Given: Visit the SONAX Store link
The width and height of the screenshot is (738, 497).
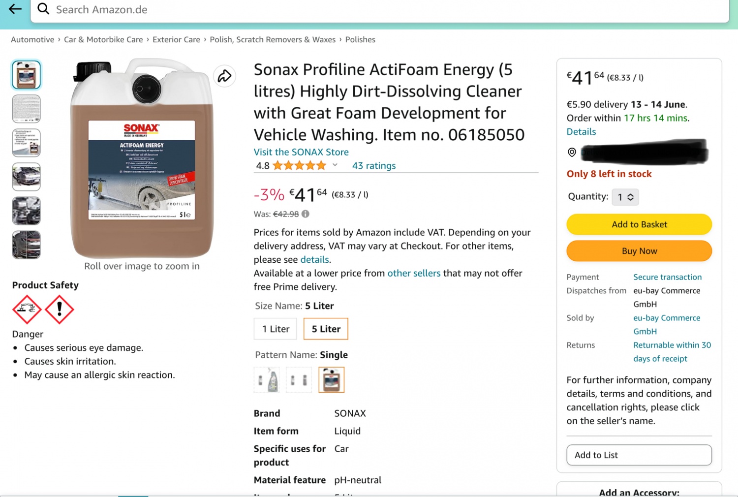Looking at the screenshot, I should point(301,152).
